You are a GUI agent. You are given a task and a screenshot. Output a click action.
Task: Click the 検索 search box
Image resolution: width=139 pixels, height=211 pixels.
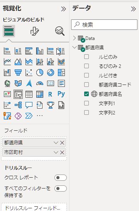[x=104, y=24]
